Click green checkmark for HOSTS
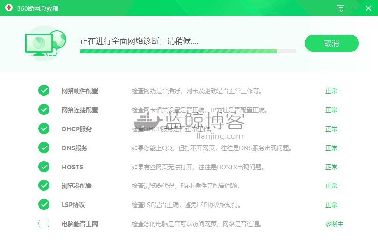 tap(44, 167)
